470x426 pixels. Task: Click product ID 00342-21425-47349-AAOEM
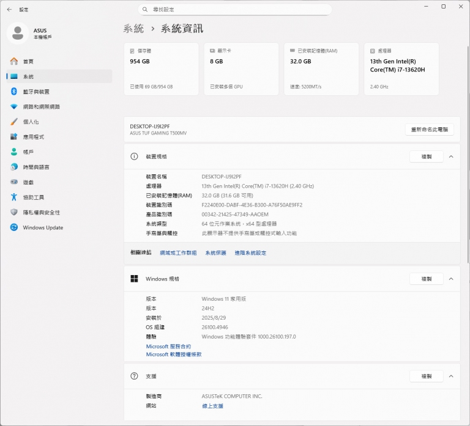[235, 215]
